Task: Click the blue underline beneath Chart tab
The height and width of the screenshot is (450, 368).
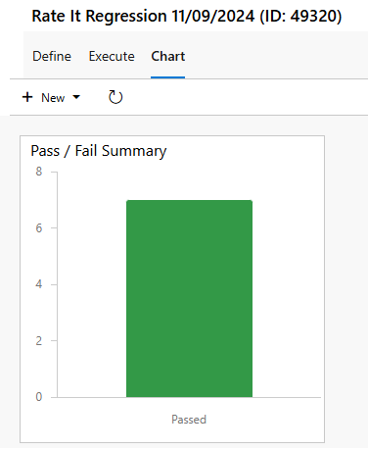Action: point(167,77)
